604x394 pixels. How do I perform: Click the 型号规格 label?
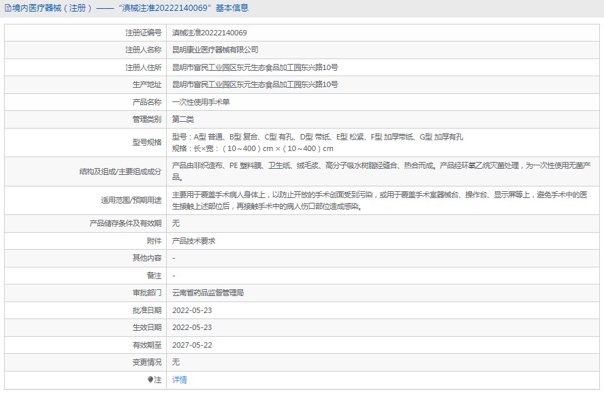(x=147, y=142)
